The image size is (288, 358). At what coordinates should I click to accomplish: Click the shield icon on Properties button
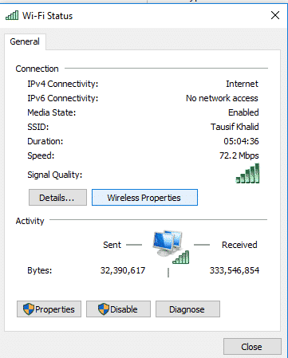point(29,309)
